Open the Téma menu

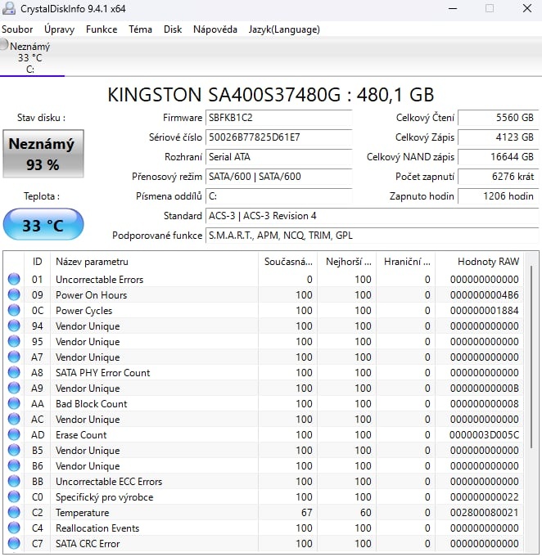pos(140,29)
